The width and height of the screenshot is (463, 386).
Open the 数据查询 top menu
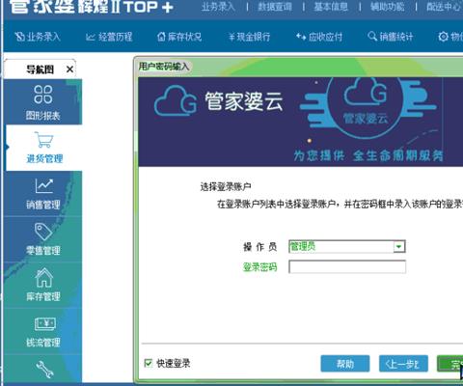275,7
